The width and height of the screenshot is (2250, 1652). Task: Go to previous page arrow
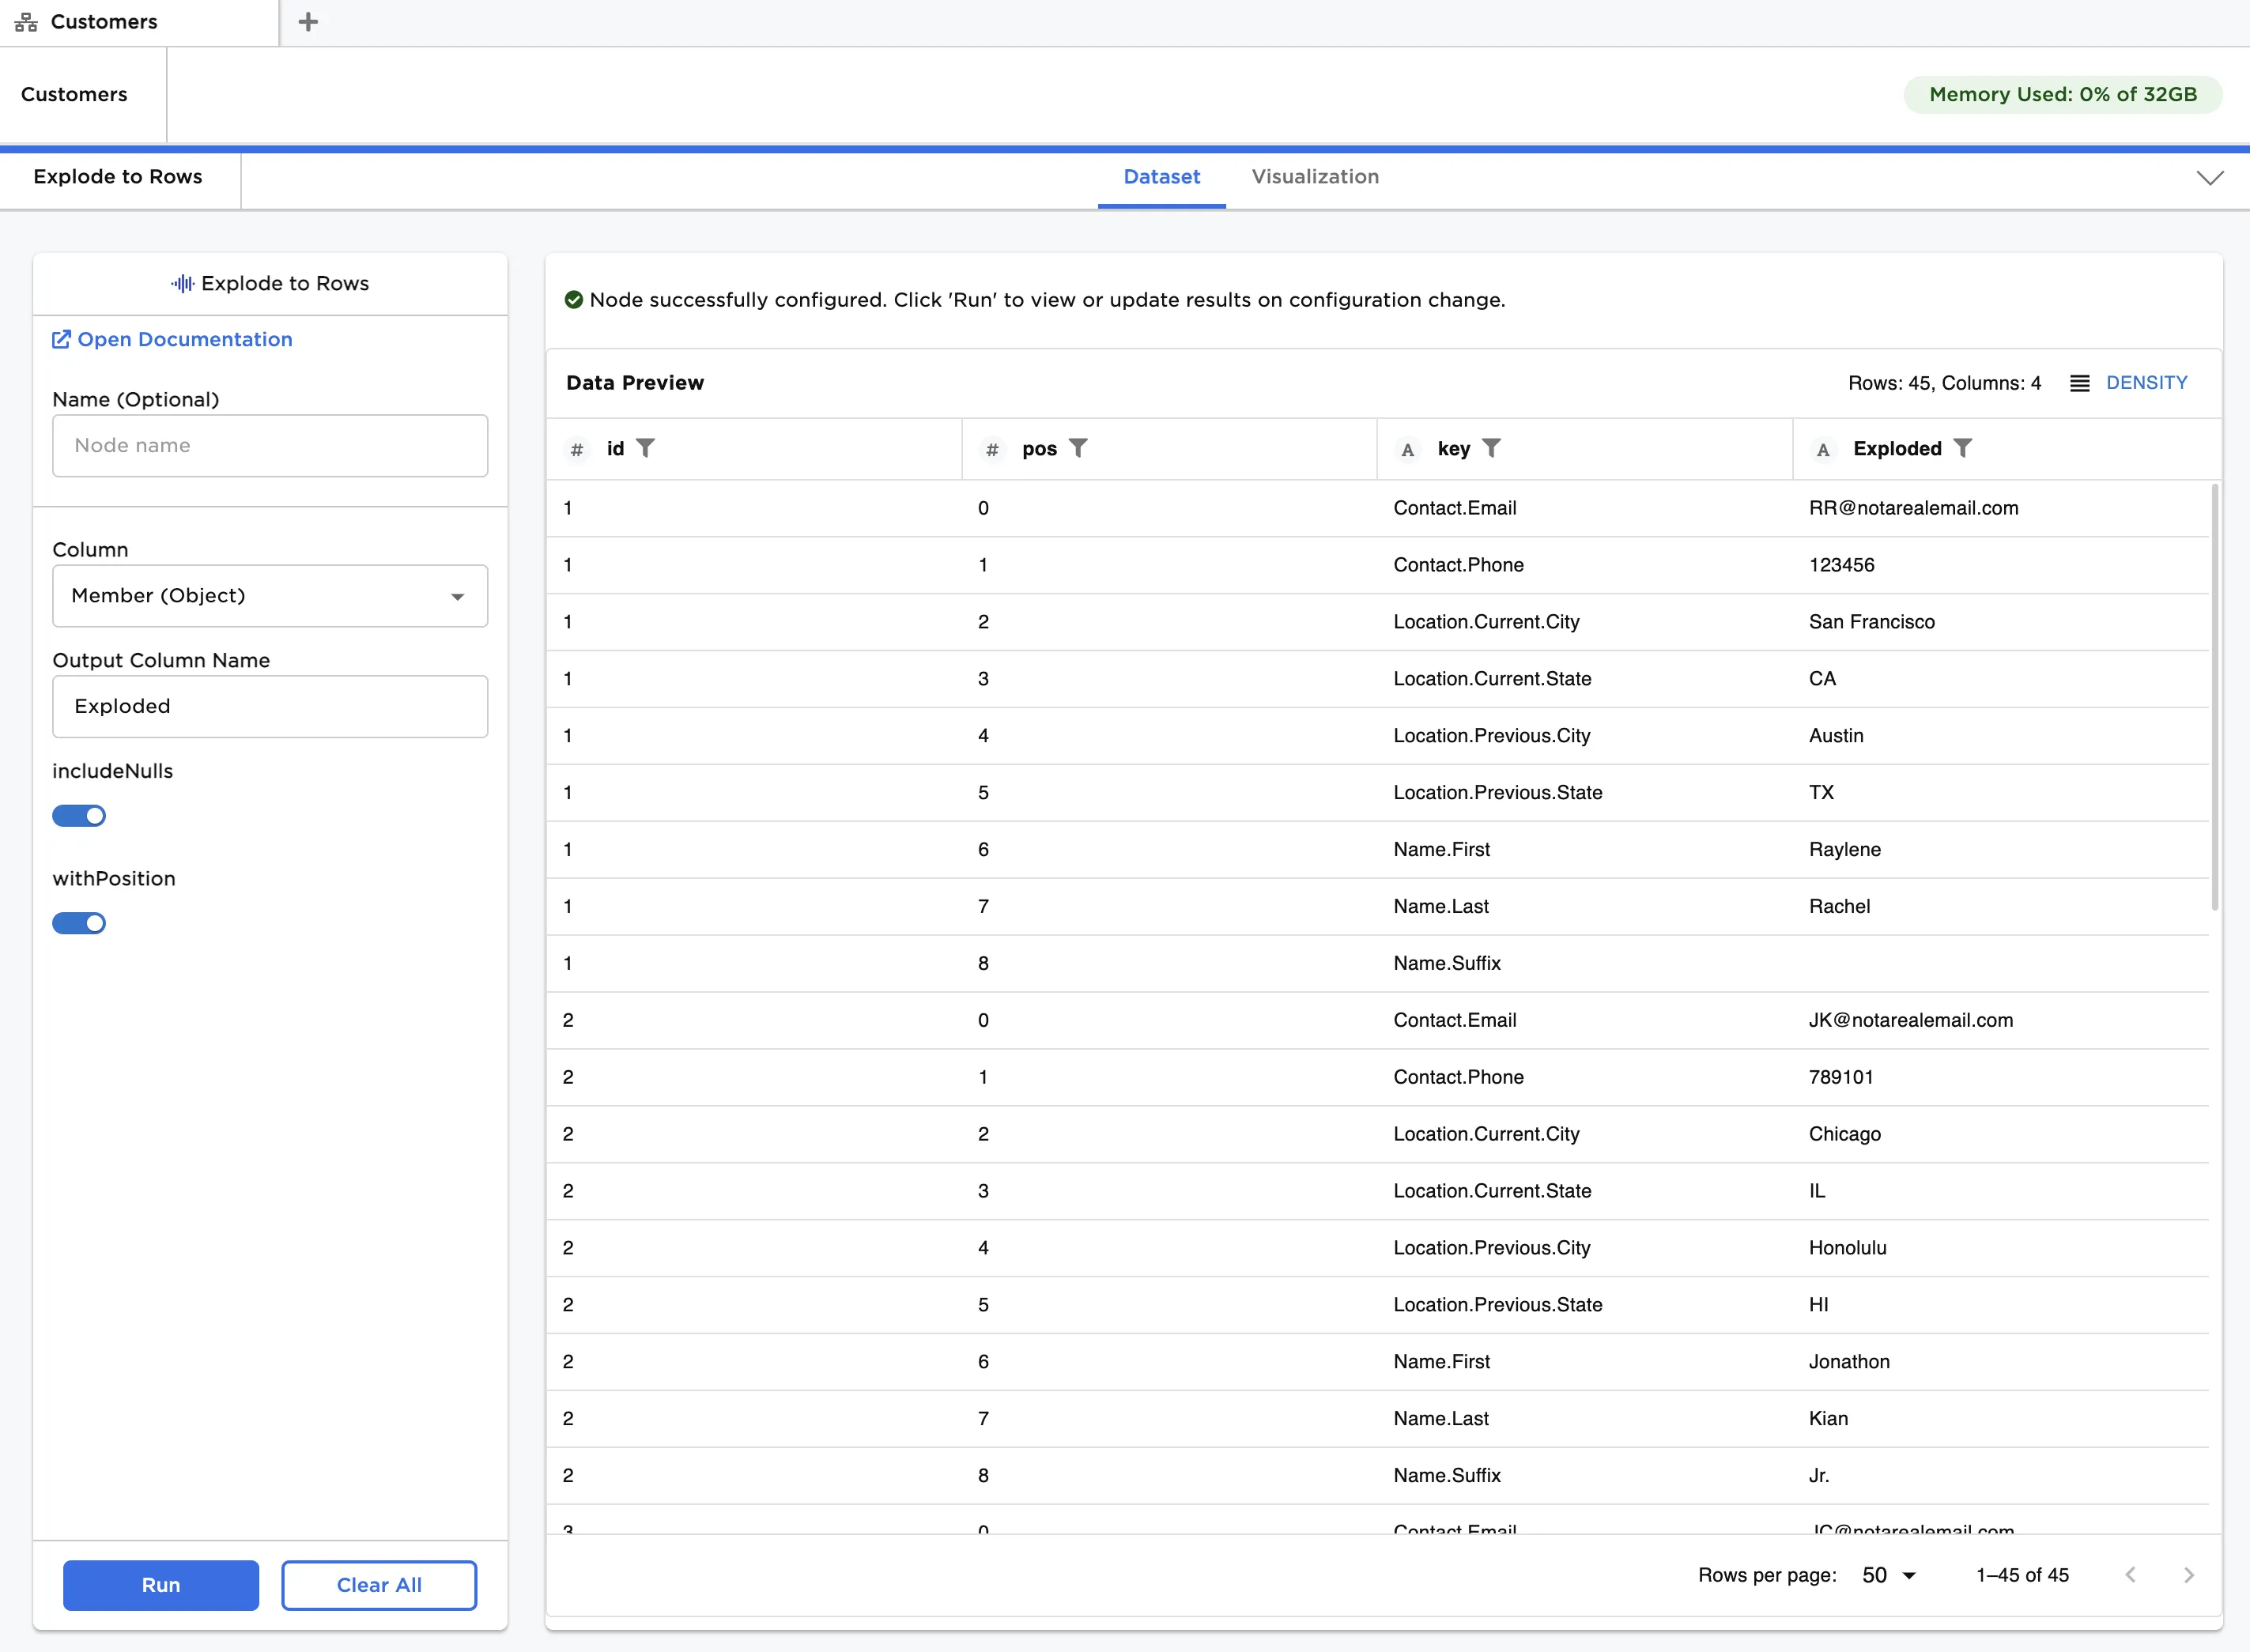pyautogui.click(x=2130, y=1575)
